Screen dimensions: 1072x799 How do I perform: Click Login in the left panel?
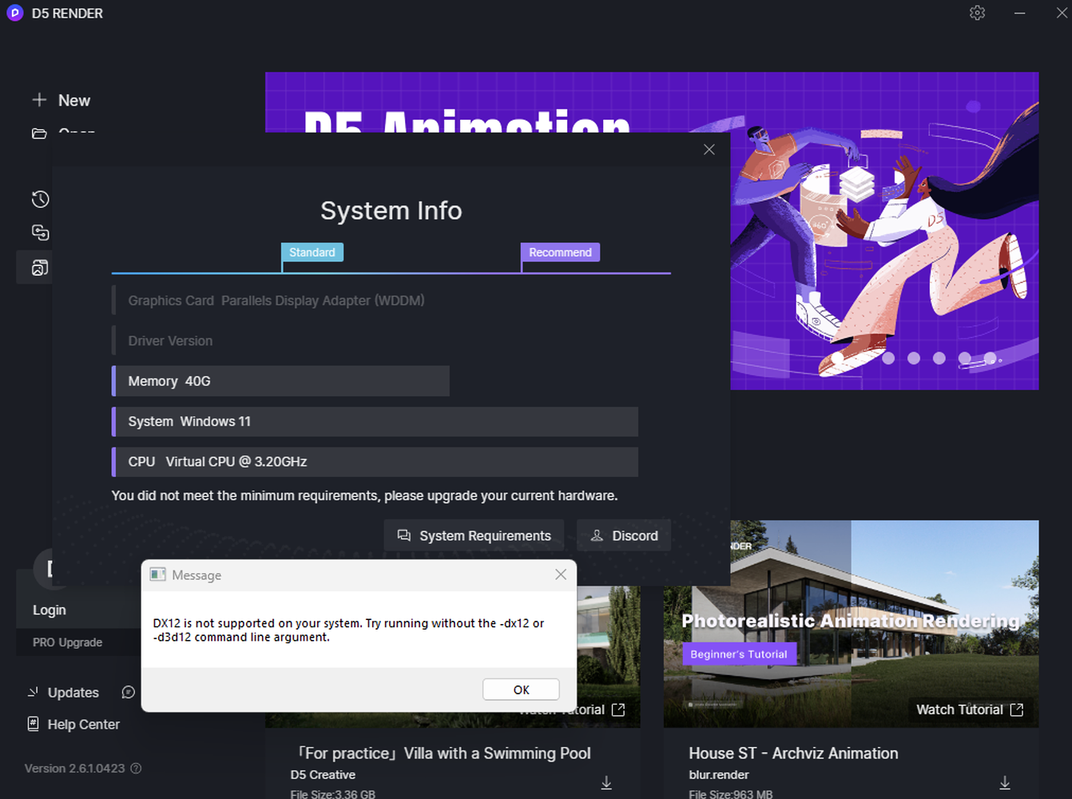coord(50,610)
